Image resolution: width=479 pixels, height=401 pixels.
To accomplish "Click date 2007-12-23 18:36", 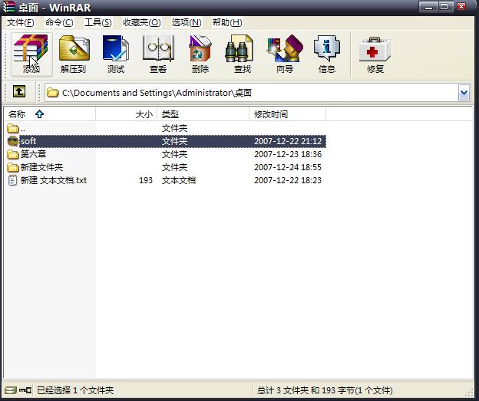I will click(x=288, y=154).
